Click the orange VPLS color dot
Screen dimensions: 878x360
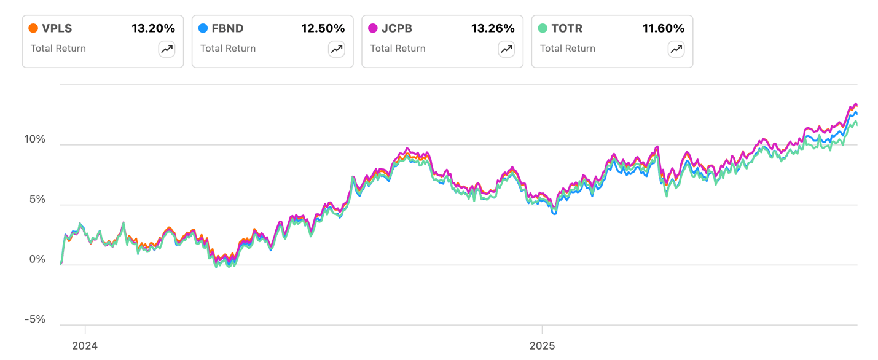[33, 28]
